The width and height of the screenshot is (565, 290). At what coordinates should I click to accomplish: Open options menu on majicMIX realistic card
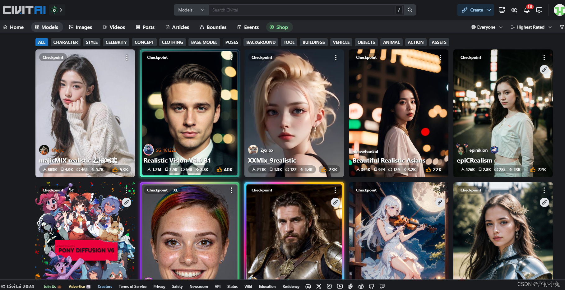[x=127, y=58]
